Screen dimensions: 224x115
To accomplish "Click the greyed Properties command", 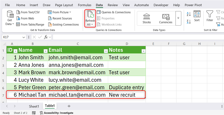I will tap(106, 18).
